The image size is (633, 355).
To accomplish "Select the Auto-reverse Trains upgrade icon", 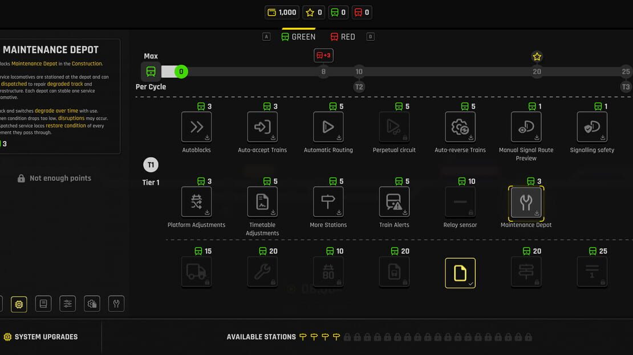I will (460, 127).
